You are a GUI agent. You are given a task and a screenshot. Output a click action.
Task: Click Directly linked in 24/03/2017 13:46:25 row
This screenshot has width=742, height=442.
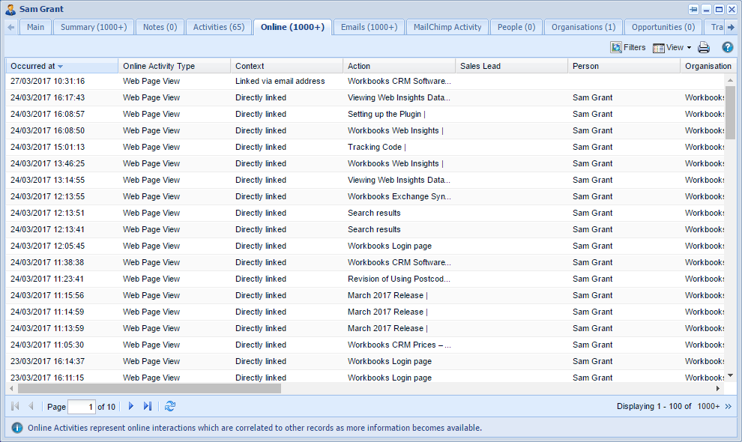261,164
